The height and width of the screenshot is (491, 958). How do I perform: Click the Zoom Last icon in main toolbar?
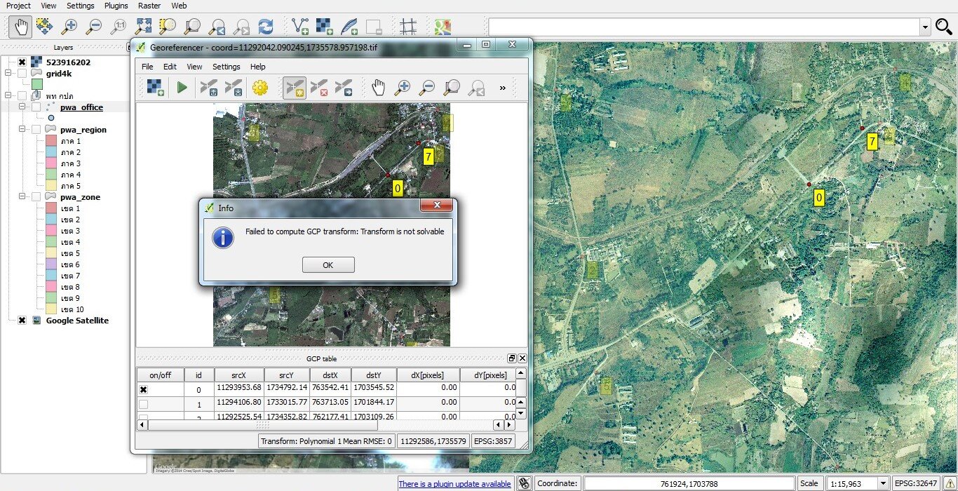[x=217, y=27]
